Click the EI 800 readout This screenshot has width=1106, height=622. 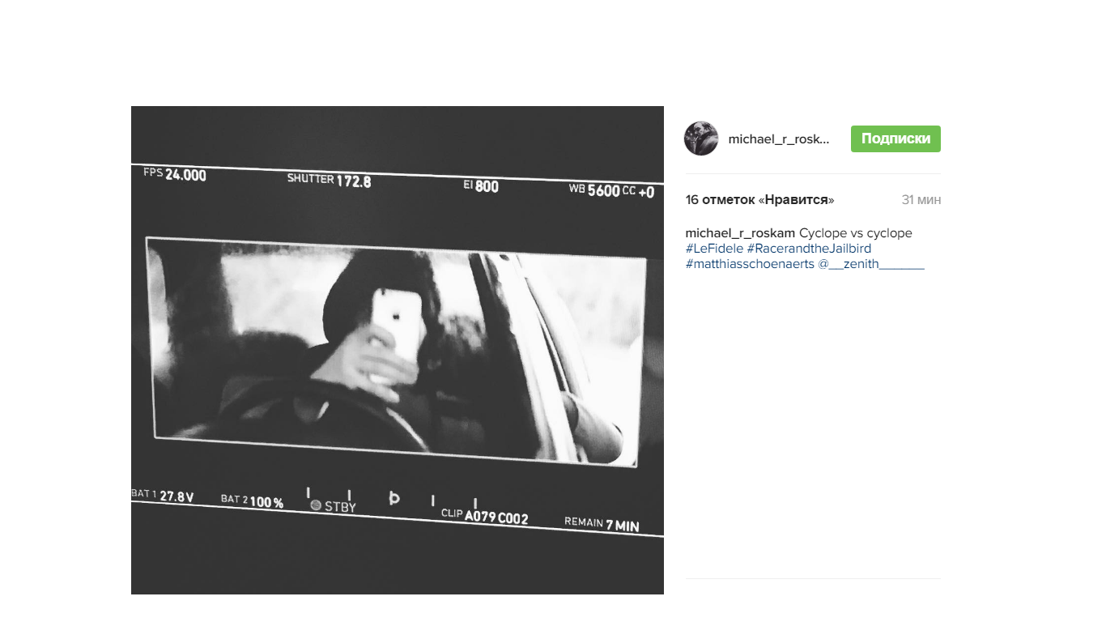(481, 185)
